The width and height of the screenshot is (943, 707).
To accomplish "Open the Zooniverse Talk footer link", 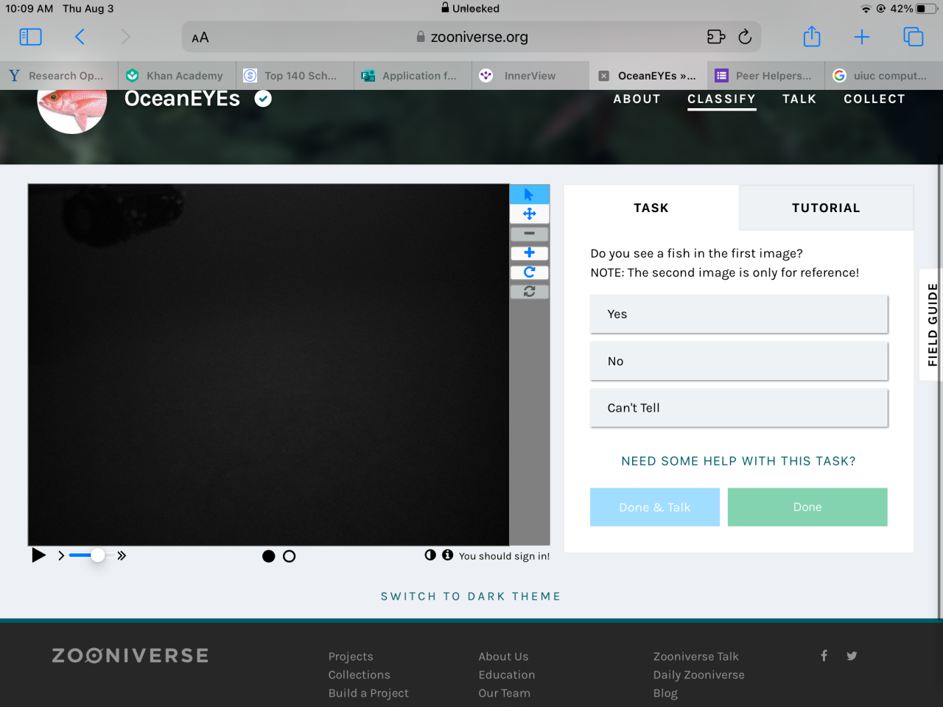I will pyautogui.click(x=696, y=656).
